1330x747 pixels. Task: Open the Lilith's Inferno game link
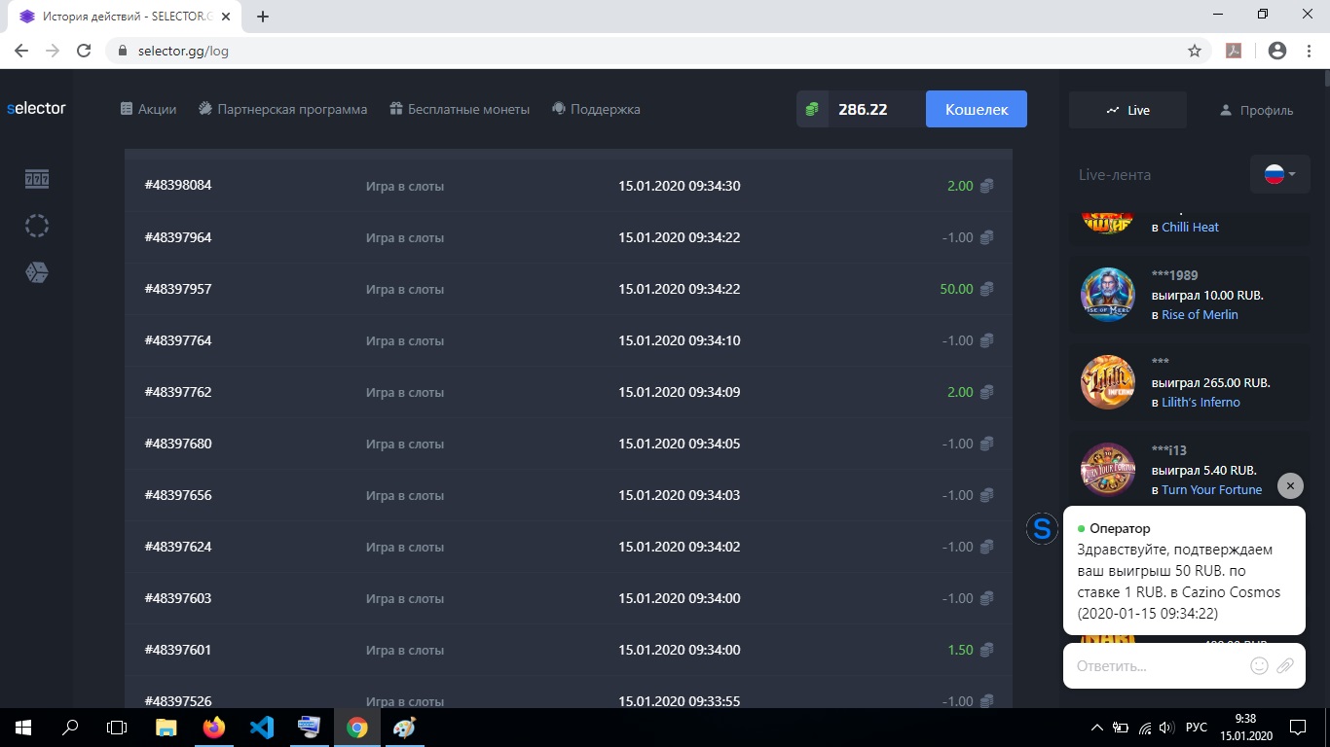point(1201,403)
